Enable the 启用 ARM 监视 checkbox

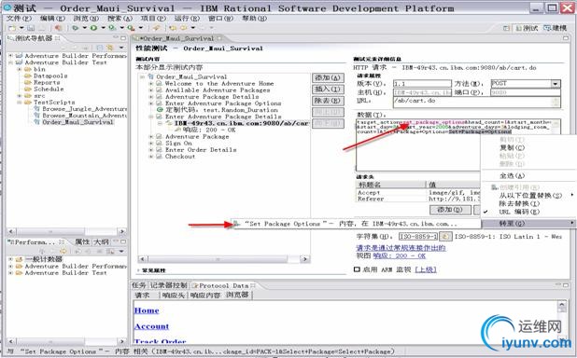[357, 269]
